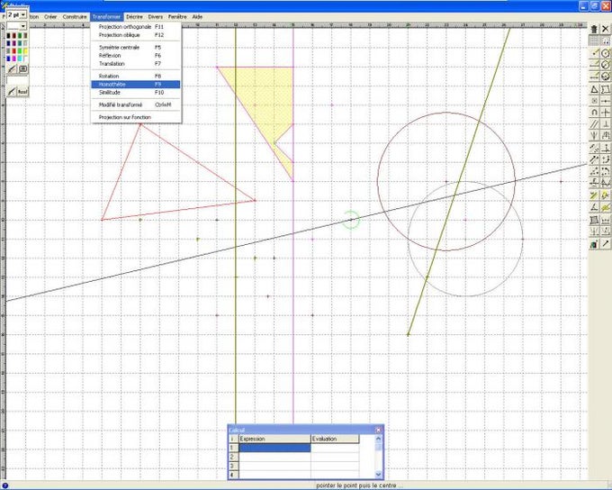Open the line style dropdown below thickness

pos(23,26)
